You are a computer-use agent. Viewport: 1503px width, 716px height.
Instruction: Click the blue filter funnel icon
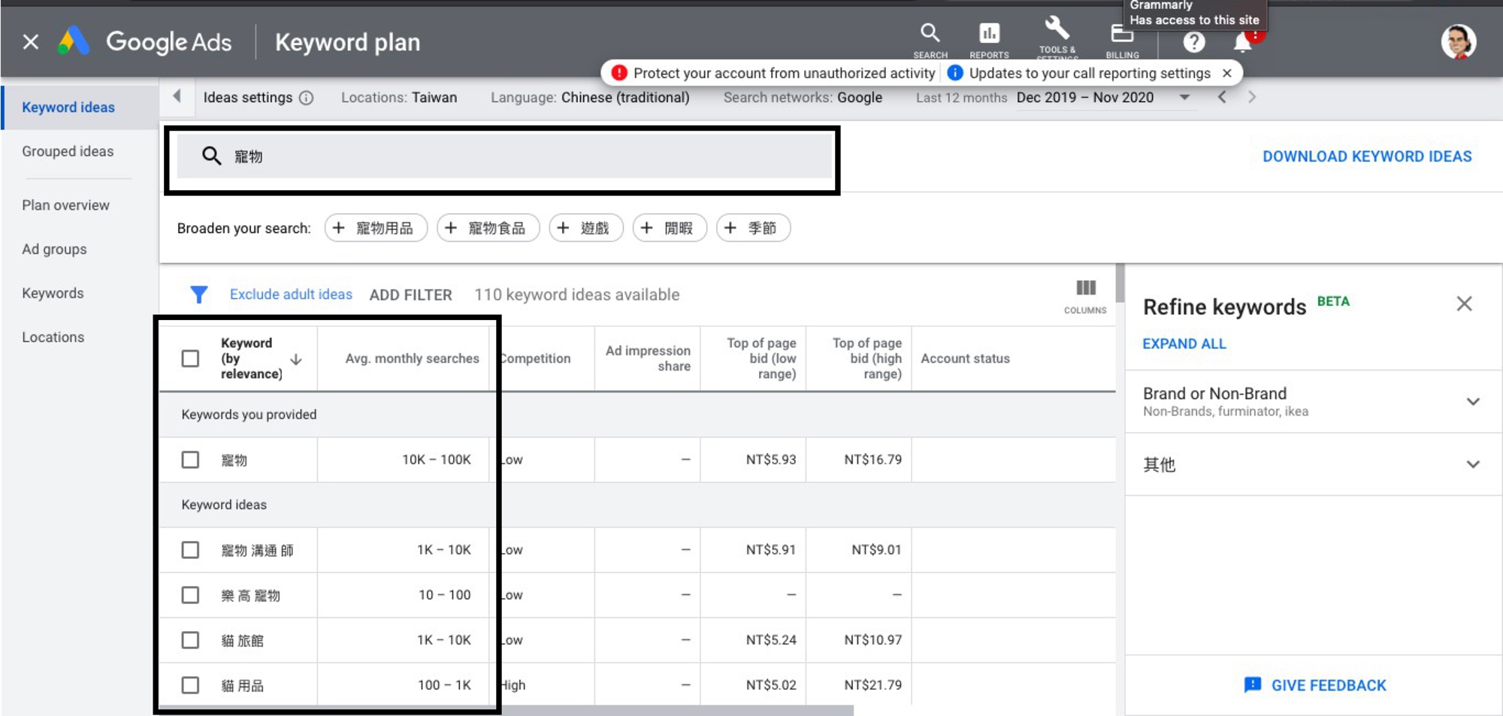pyautogui.click(x=198, y=295)
